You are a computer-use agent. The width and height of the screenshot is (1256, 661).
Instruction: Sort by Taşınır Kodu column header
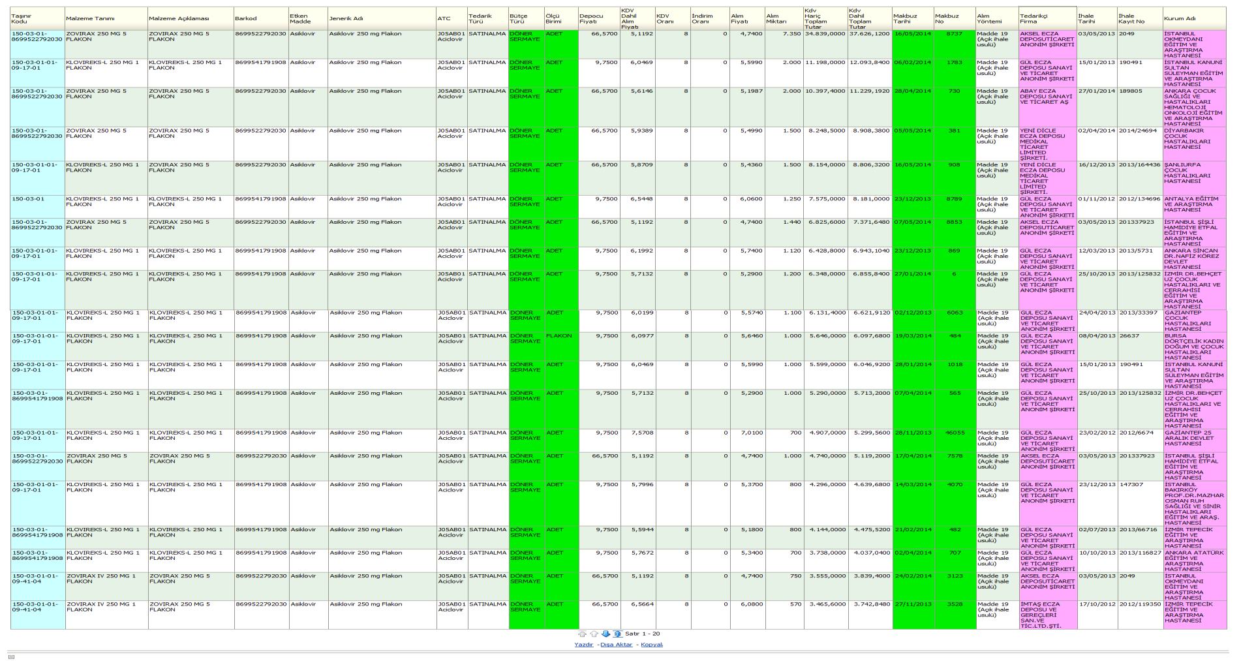tap(38, 18)
